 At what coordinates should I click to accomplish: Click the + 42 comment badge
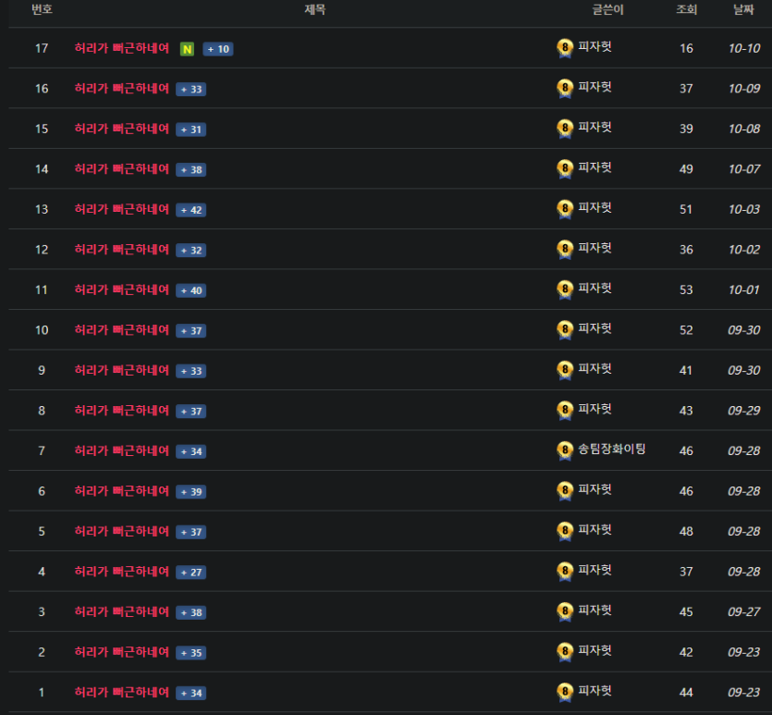(191, 210)
